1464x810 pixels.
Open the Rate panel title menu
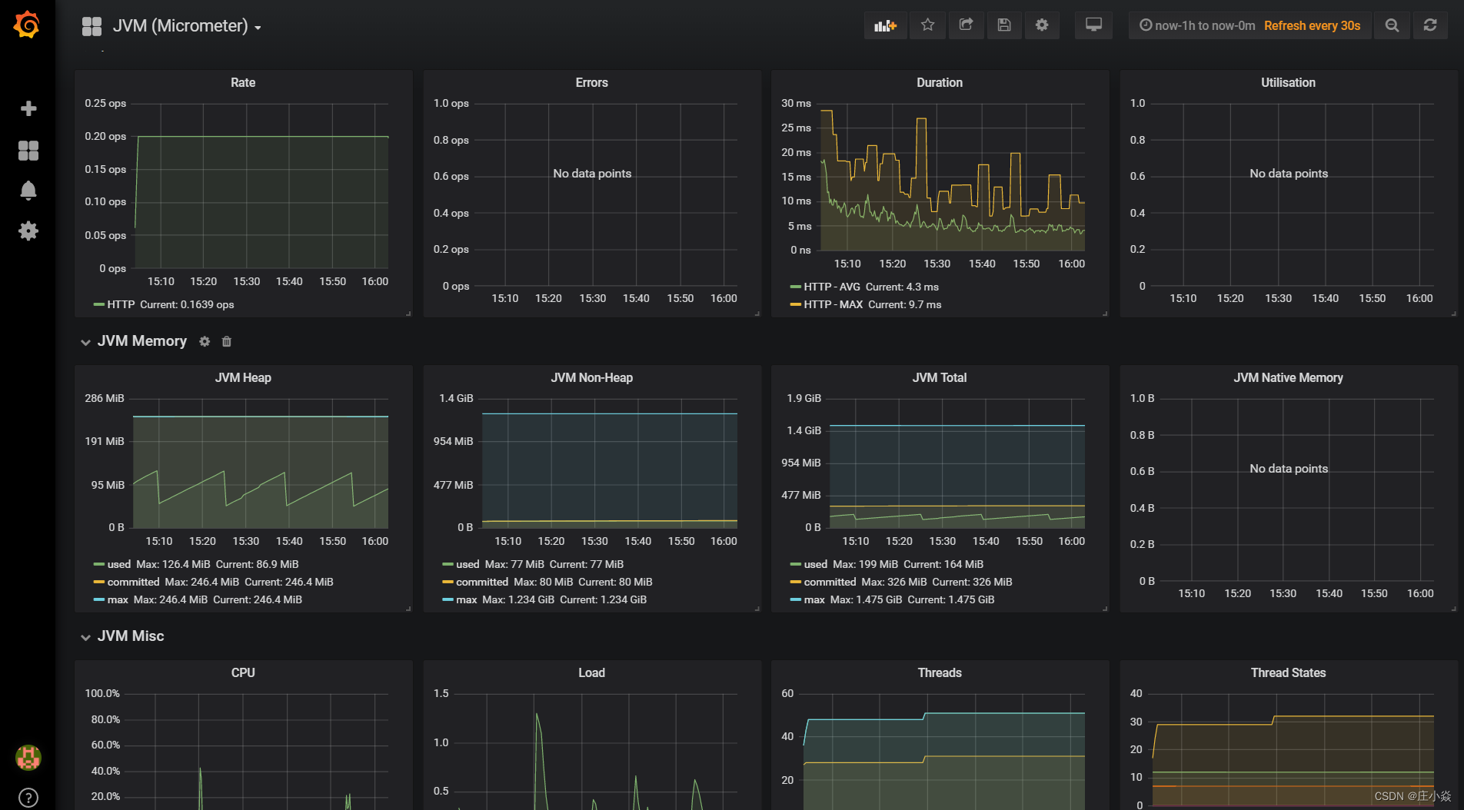click(243, 82)
